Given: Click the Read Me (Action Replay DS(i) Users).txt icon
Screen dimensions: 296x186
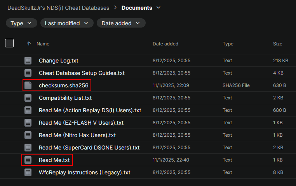Looking at the screenshot, I should pos(28,110).
